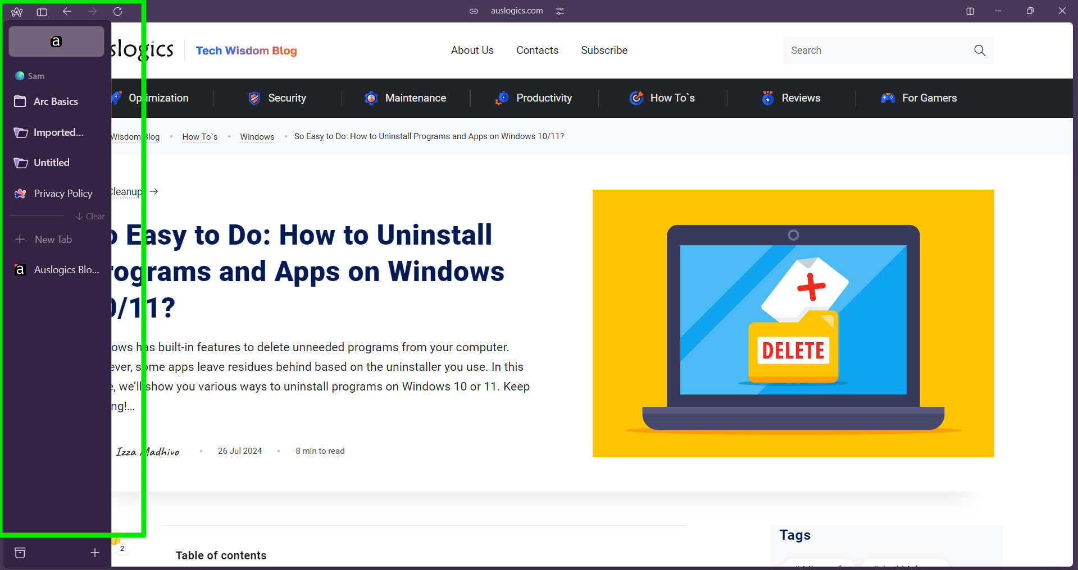
Task: Open the archive icon at sidebar bottom
Action: 20,553
